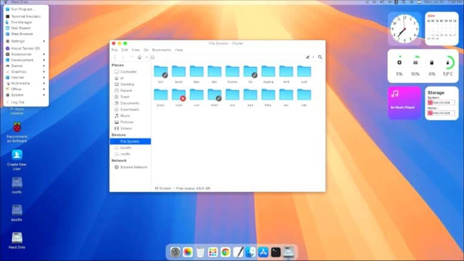Open the etc folder
The height and width of the screenshot is (261, 464).
[214, 72]
